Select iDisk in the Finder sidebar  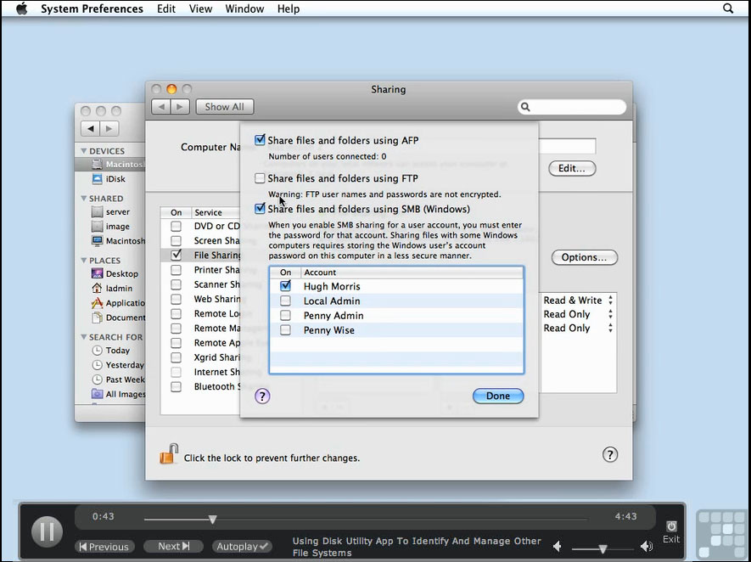pyautogui.click(x=109, y=179)
